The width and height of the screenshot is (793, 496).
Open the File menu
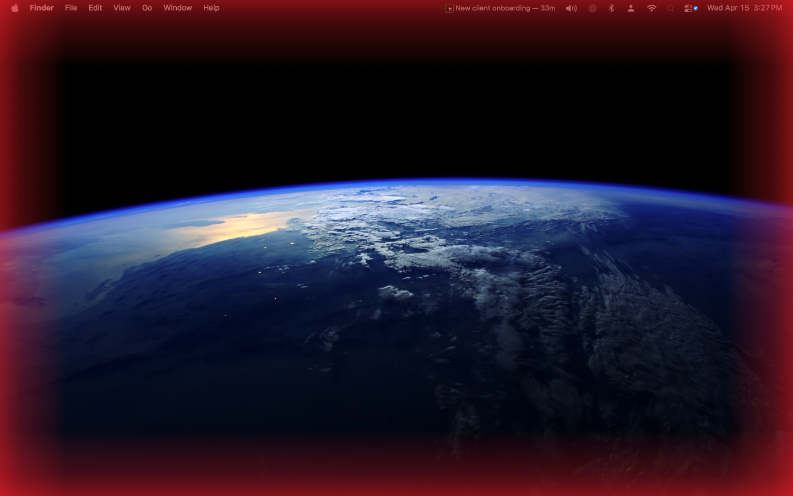click(70, 8)
